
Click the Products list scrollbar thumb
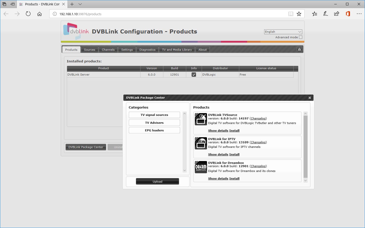306,147
